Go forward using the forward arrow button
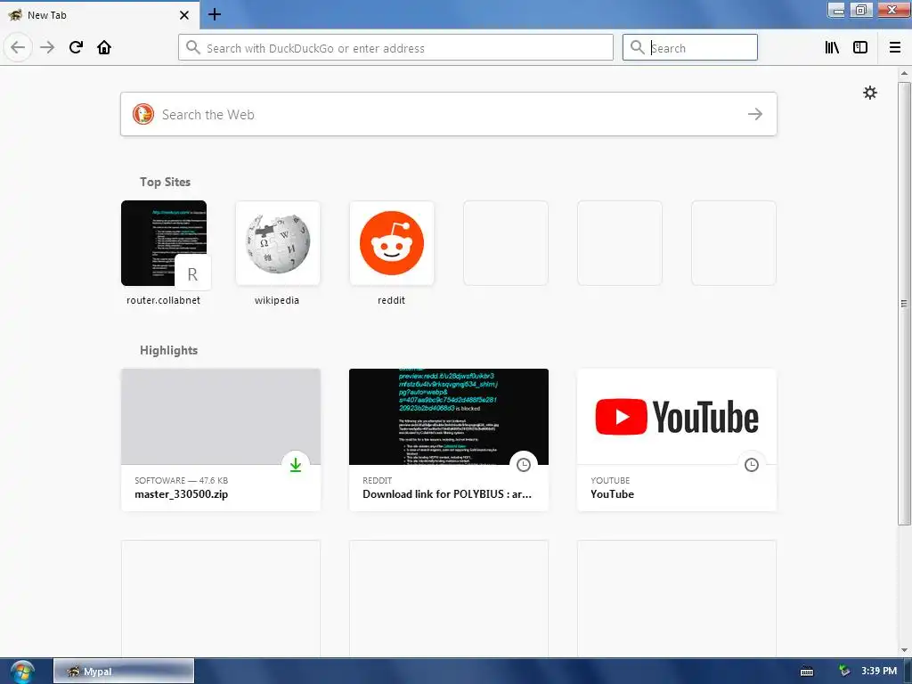 tap(47, 47)
